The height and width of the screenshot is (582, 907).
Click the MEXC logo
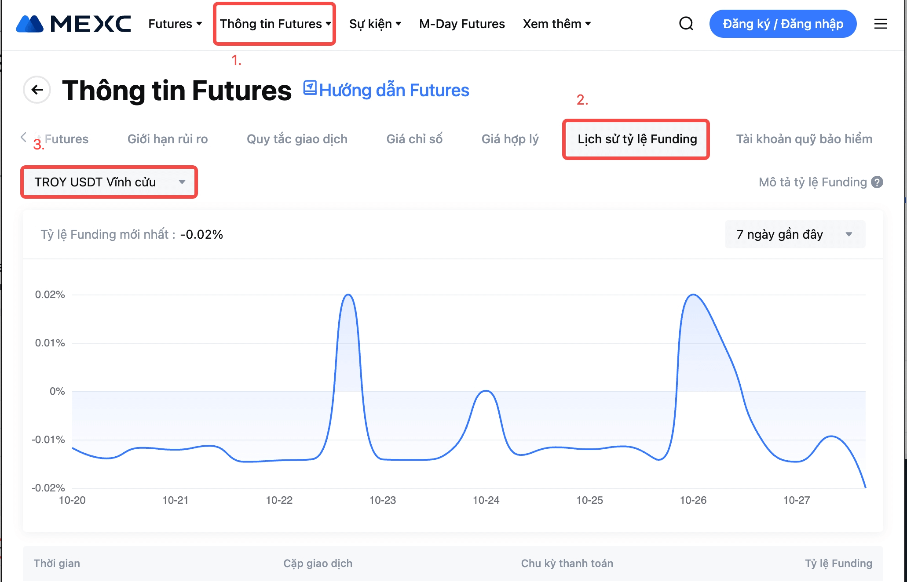click(x=73, y=24)
